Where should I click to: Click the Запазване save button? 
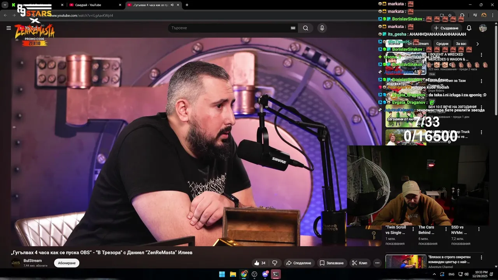[x=332, y=263]
